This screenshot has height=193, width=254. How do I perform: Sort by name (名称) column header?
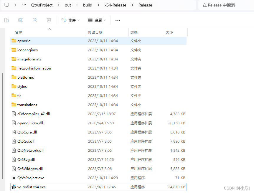pyautogui.click(x=19, y=32)
